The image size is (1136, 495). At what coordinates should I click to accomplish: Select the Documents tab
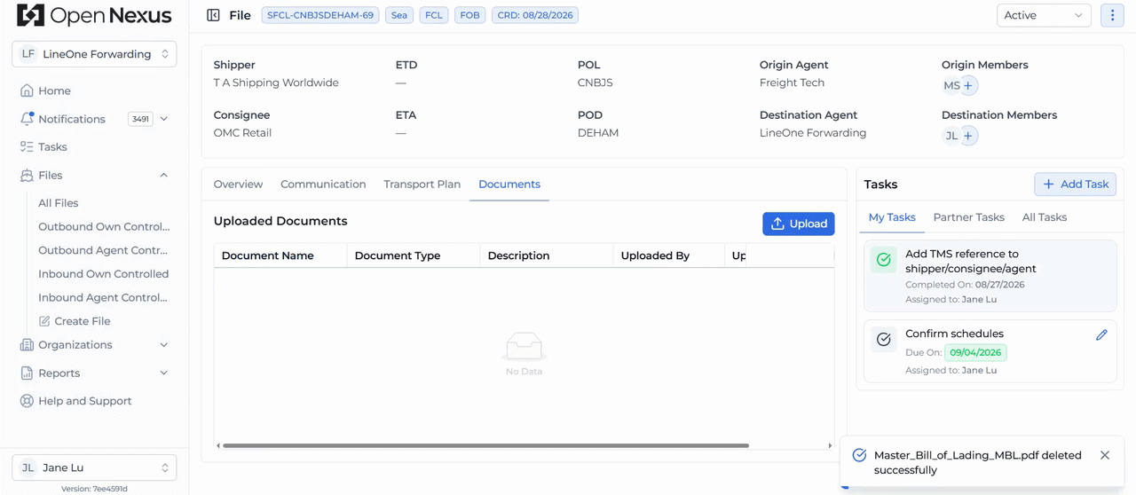click(x=509, y=185)
